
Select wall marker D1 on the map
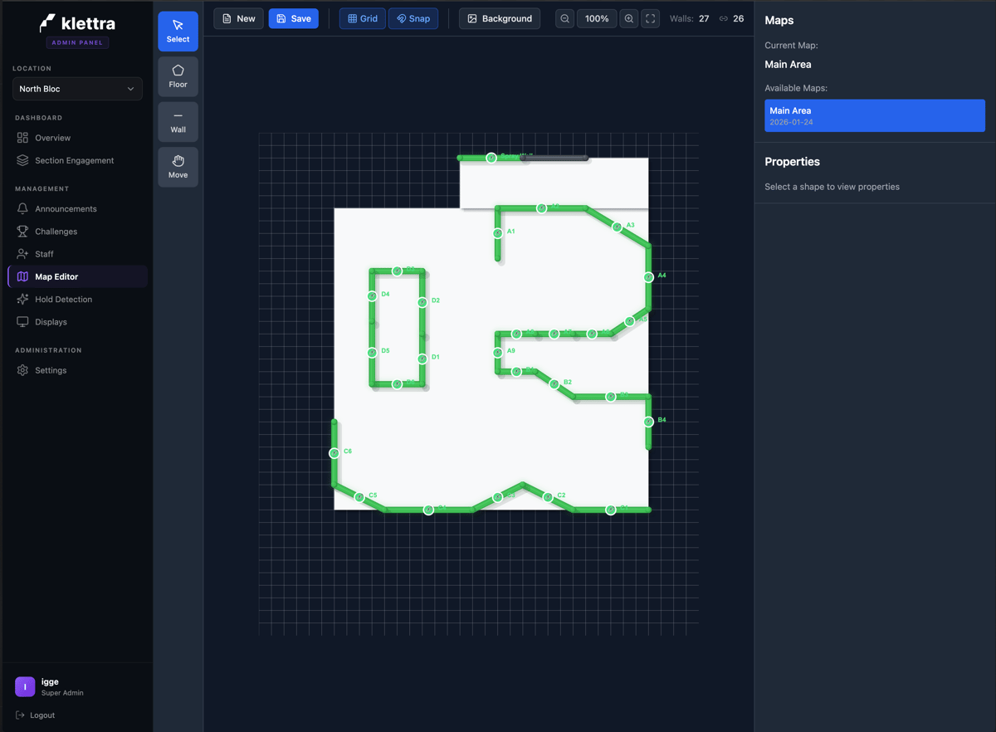click(422, 359)
